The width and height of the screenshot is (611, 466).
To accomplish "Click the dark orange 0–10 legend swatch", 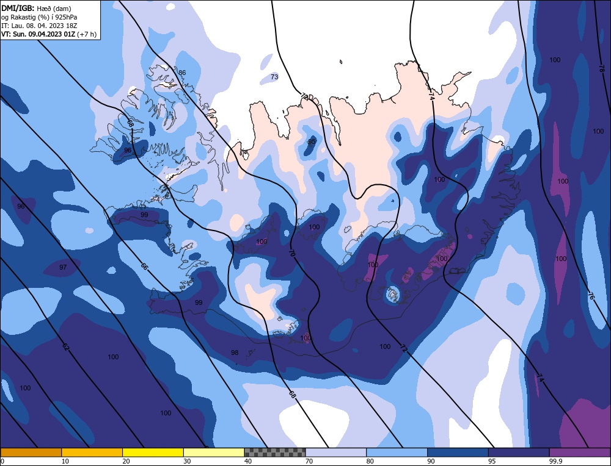I will (31, 452).
